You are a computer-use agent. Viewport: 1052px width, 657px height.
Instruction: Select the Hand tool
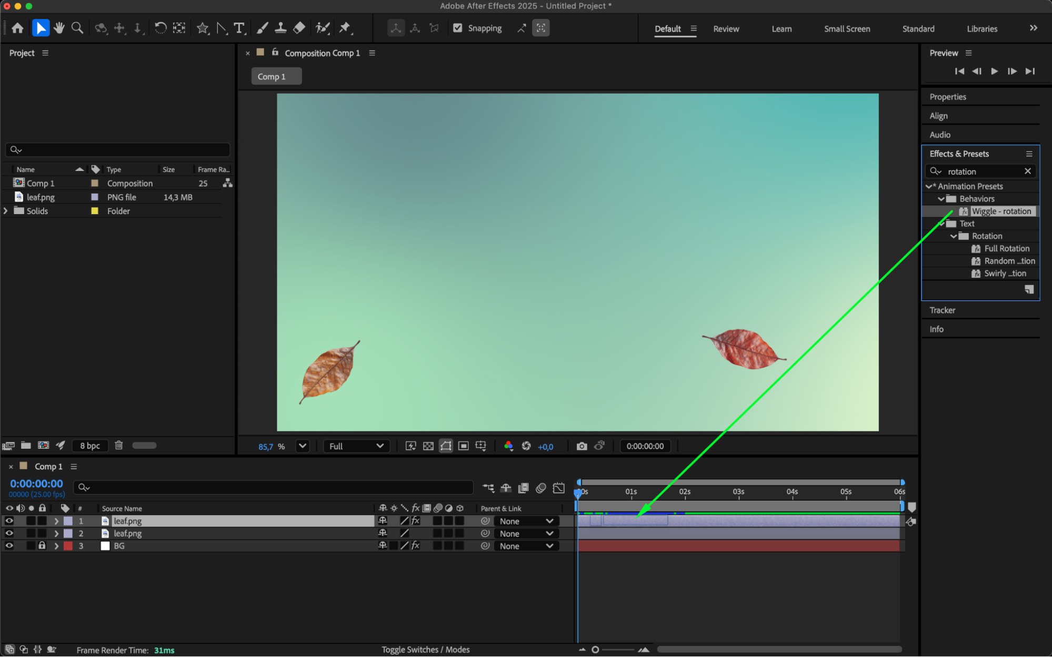59,28
